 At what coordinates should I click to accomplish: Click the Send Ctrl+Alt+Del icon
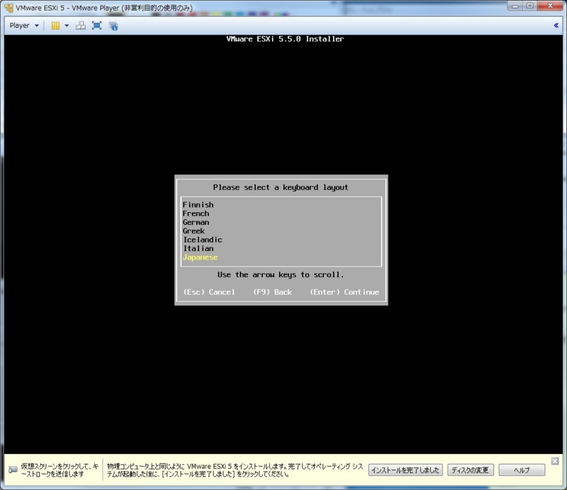pos(80,26)
